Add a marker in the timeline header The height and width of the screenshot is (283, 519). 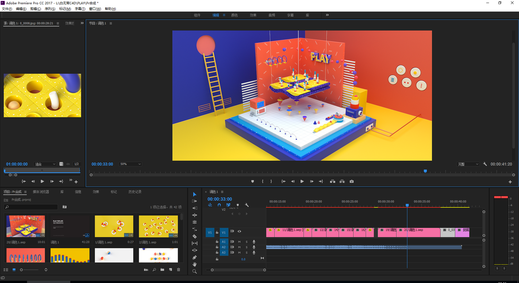point(238,205)
